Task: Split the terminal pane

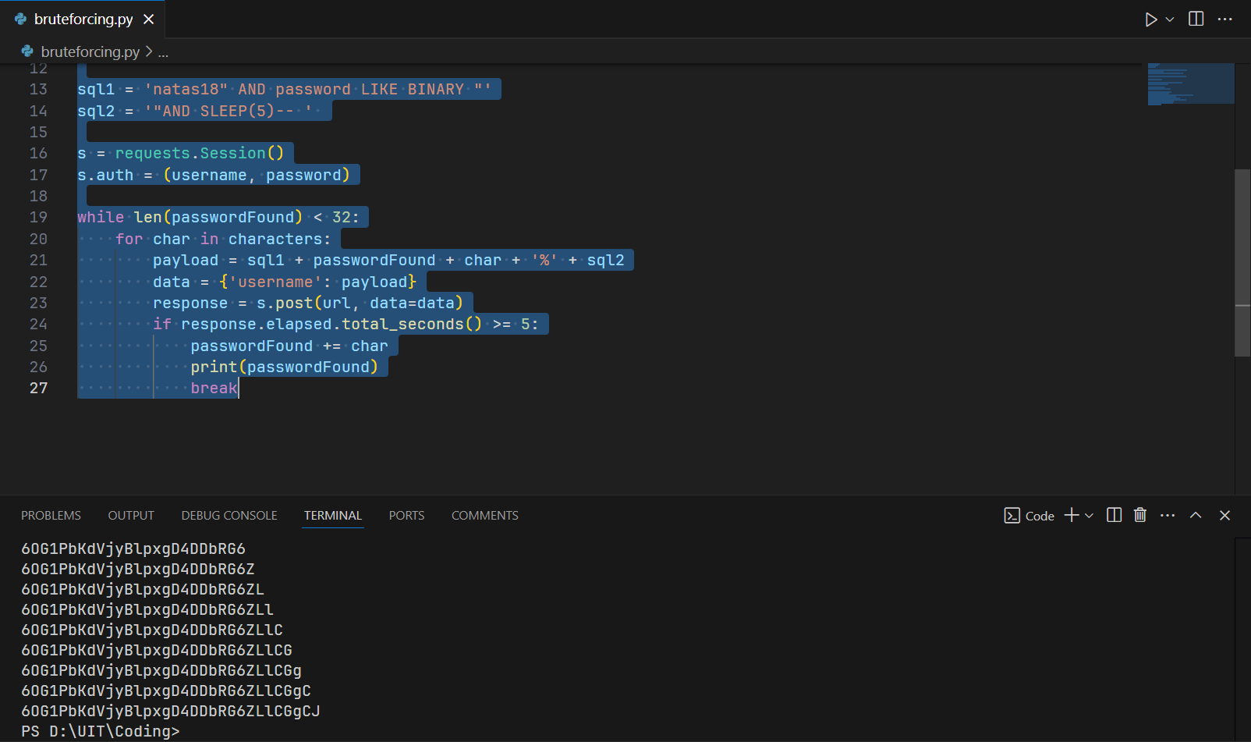Action: click(x=1114, y=515)
